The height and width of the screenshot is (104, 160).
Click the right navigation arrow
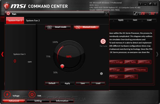[x=157, y=54]
